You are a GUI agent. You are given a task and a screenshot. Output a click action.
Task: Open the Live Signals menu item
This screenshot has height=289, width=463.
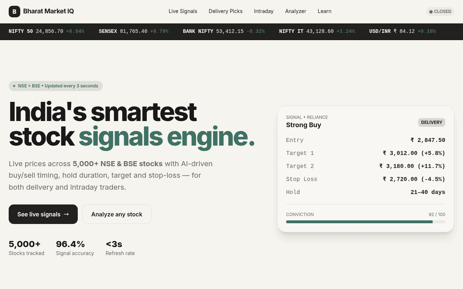tap(183, 11)
